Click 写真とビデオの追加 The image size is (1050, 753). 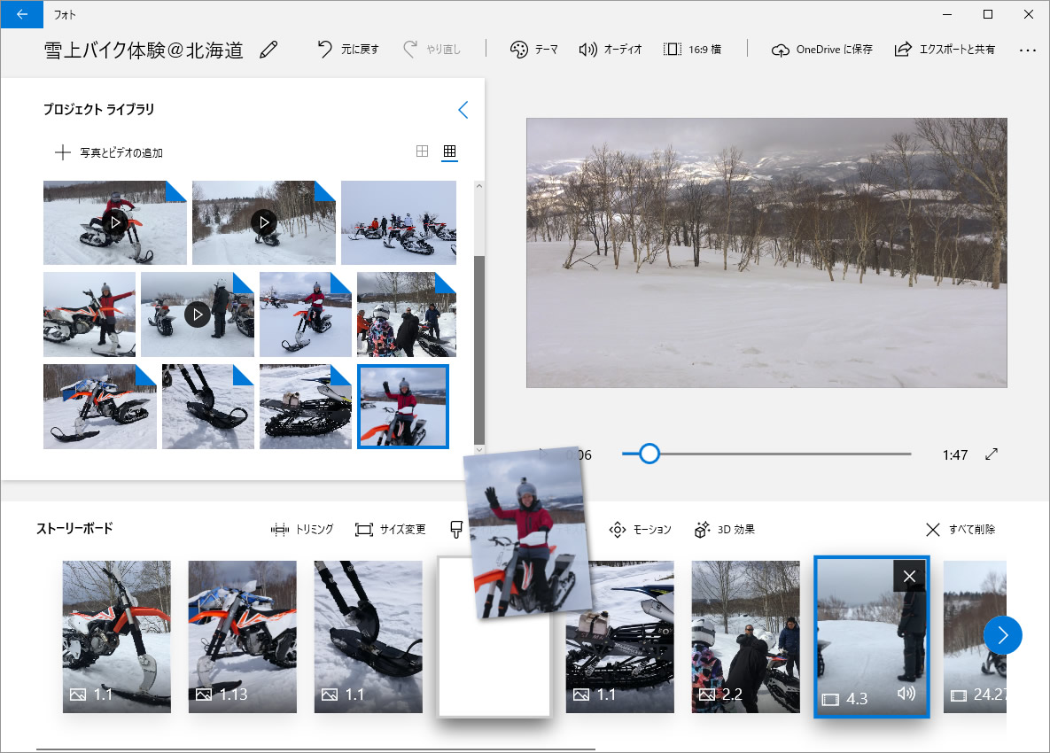[x=109, y=152]
